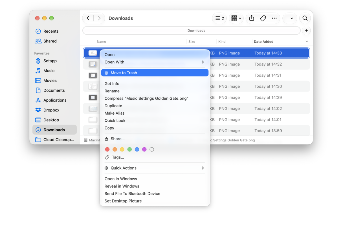This screenshot has width=343, height=227.
Task: Expand the toolbar overflow chevron dropdown
Action: click(x=292, y=18)
